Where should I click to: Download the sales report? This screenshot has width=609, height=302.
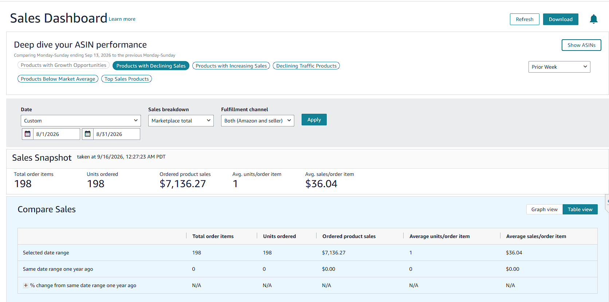(561, 19)
